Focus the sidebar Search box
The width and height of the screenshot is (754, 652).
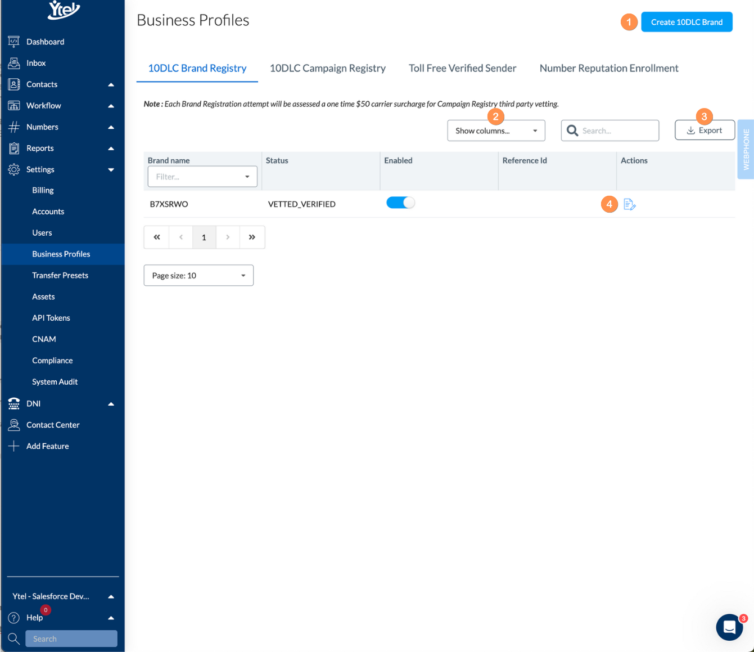[x=71, y=638]
